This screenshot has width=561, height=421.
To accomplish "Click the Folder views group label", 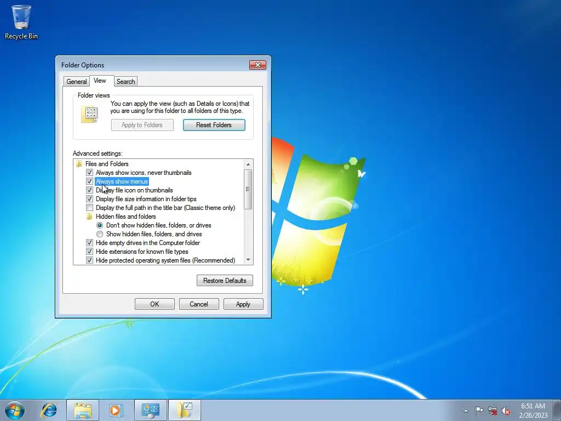I will click(x=94, y=95).
